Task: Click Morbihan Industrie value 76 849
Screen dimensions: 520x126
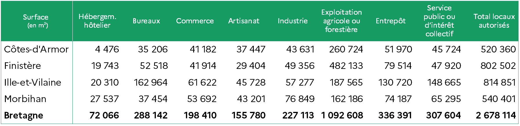Action: click(300, 99)
